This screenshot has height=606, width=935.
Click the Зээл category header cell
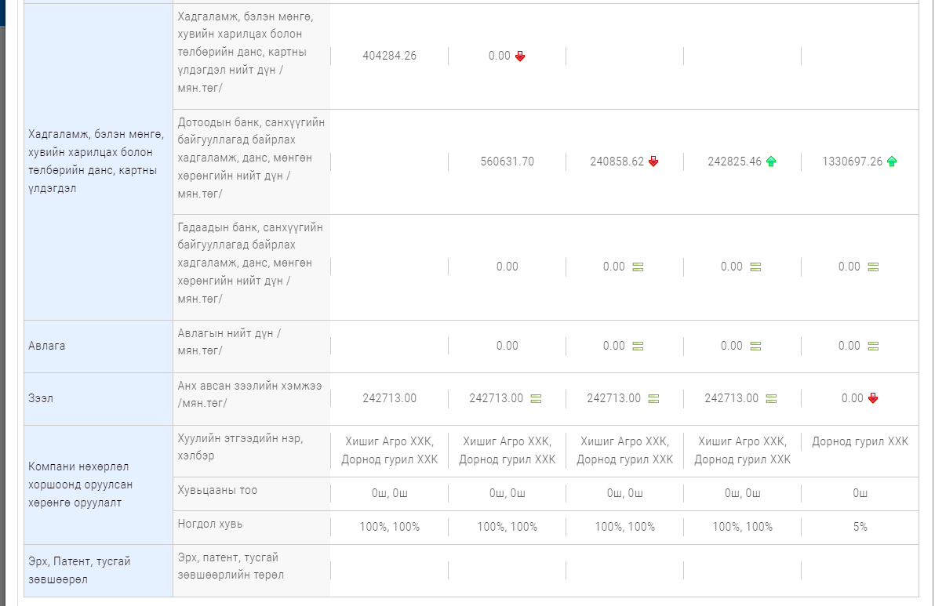(x=40, y=398)
